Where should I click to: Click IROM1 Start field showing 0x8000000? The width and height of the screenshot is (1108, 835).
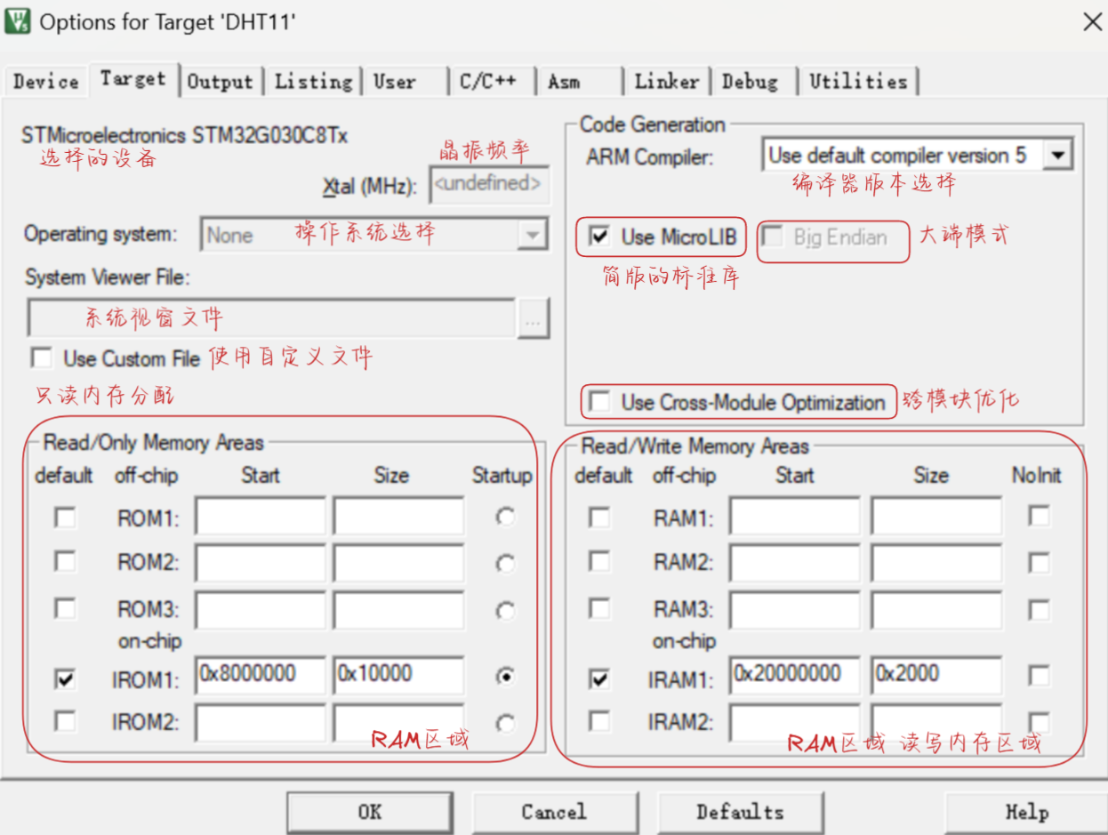(261, 676)
